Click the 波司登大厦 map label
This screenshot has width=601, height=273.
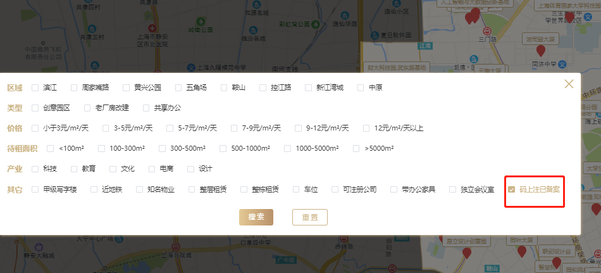[540, 39]
